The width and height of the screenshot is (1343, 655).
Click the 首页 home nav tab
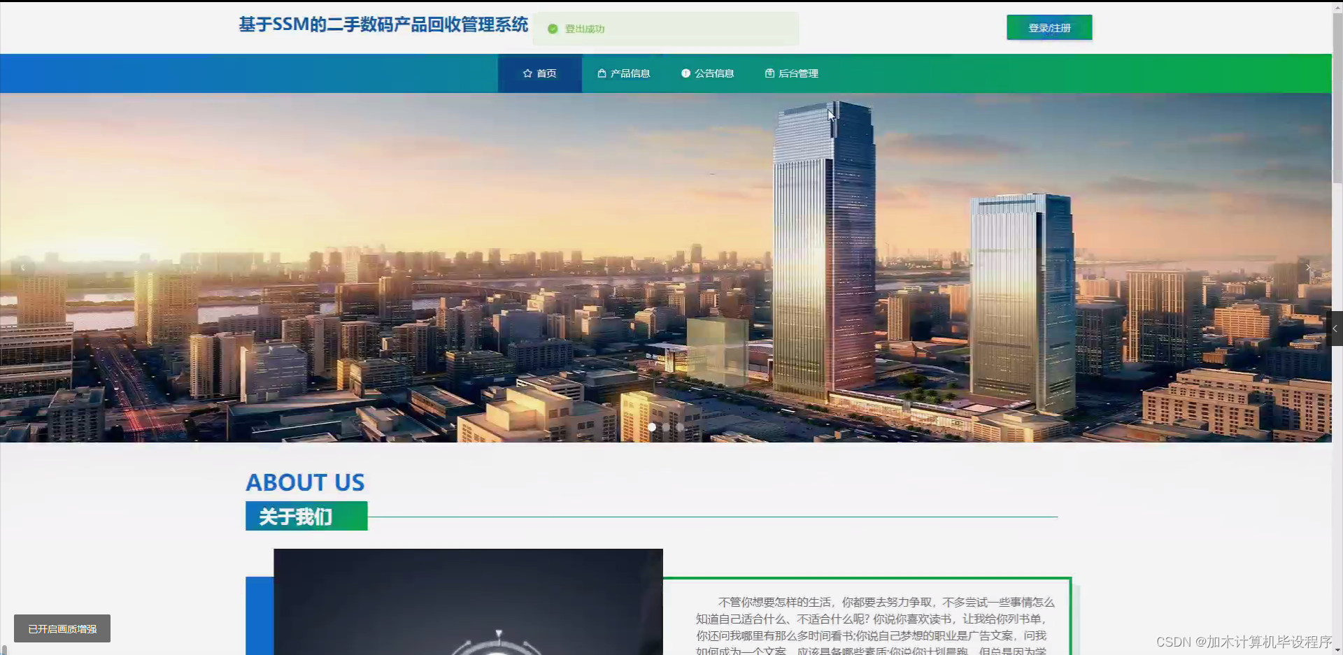point(539,73)
